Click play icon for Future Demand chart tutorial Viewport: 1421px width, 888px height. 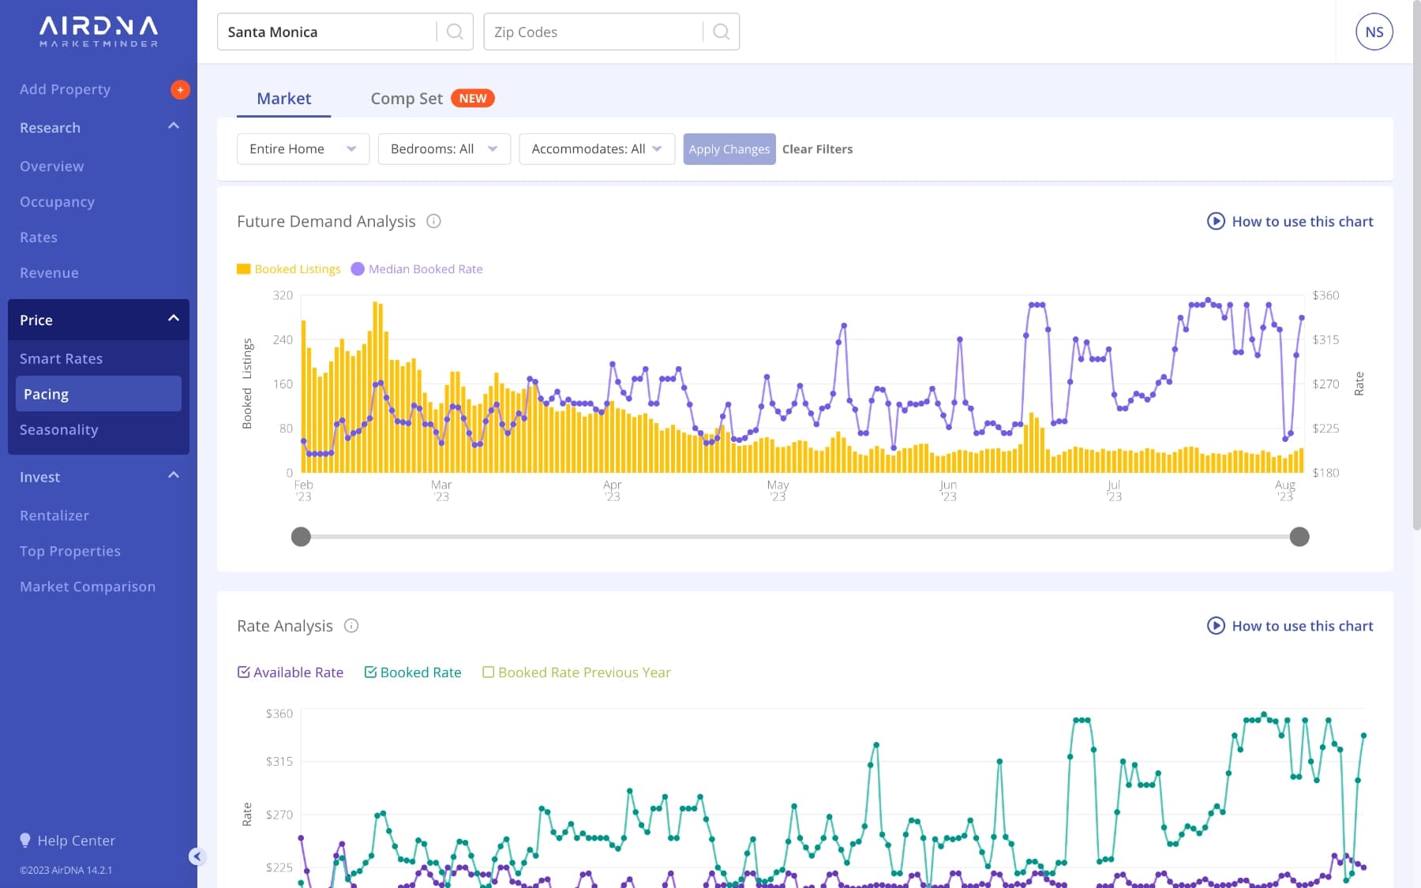[1216, 221]
